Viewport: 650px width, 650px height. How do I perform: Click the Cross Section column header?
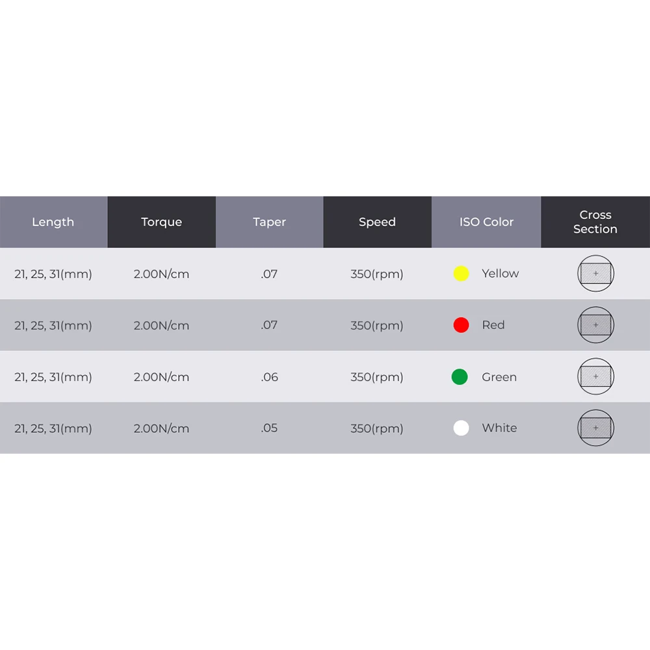click(595, 222)
